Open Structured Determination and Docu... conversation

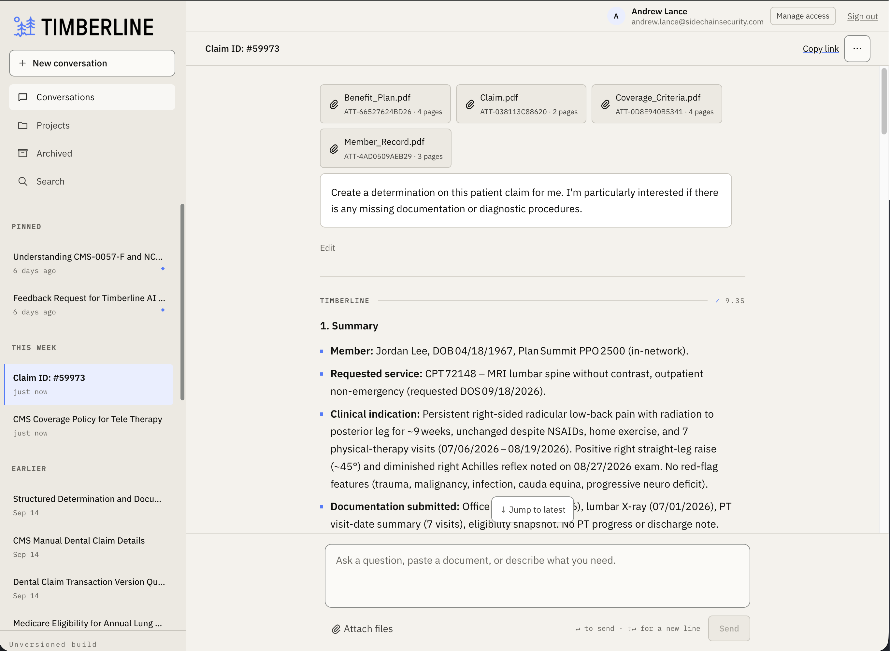[x=89, y=505]
